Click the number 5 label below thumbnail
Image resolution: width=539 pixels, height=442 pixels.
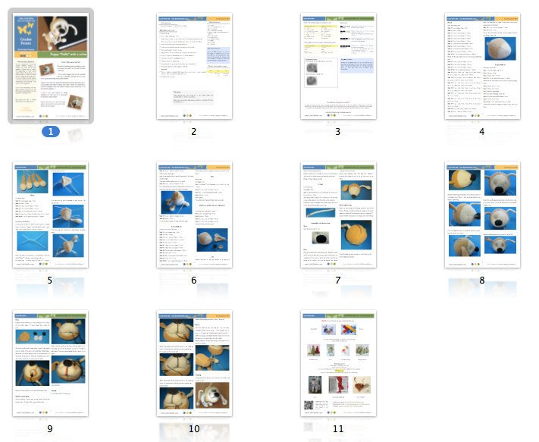[x=51, y=281]
